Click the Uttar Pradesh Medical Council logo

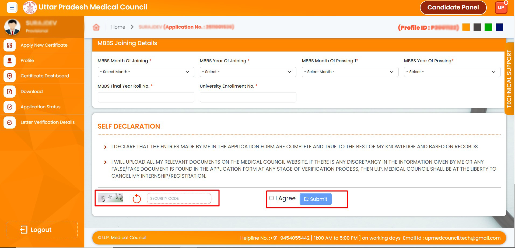[x=30, y=7]
